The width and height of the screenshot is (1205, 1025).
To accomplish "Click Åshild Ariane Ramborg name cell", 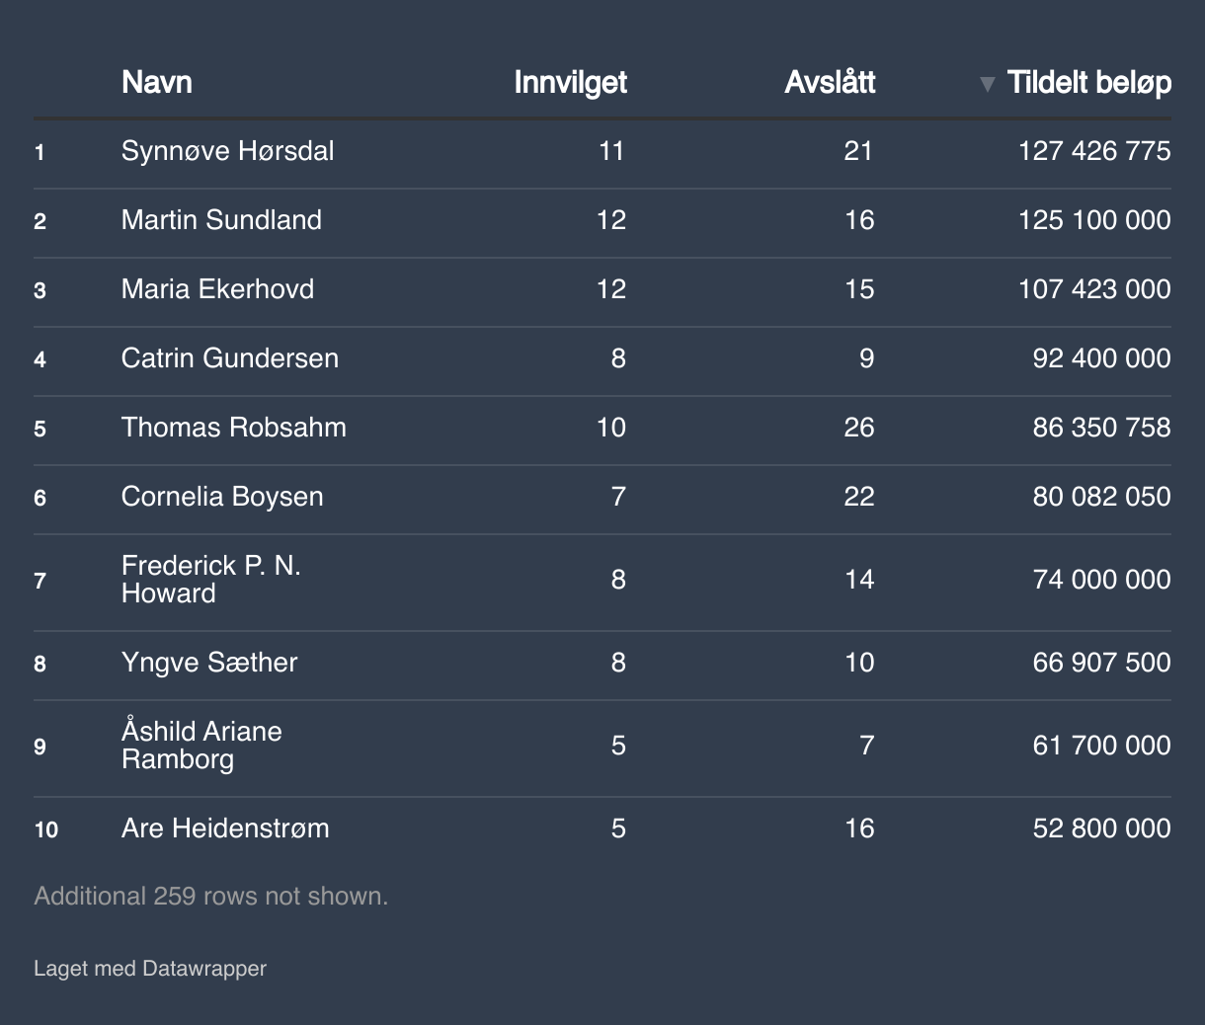I will pos(201,746).
